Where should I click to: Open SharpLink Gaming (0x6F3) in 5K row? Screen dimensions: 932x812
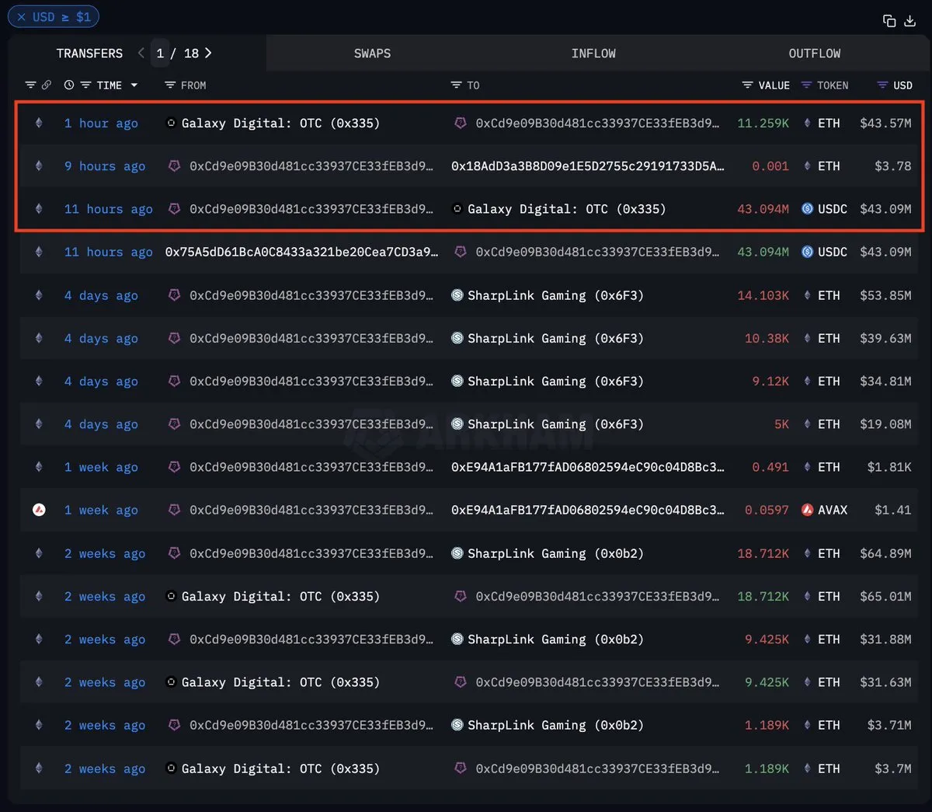pos(555,424)
